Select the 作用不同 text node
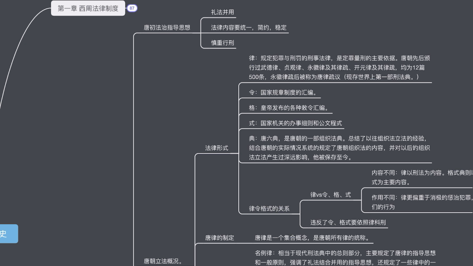The image size is (473, 266). click(x=422, y=202)
